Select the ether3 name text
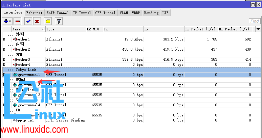 (24, 60)
